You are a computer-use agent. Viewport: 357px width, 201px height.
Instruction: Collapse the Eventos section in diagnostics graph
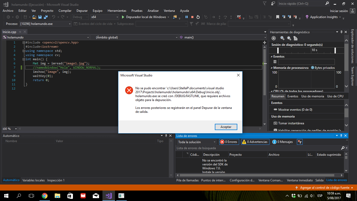pyautogui.click(x=272, y=57)
